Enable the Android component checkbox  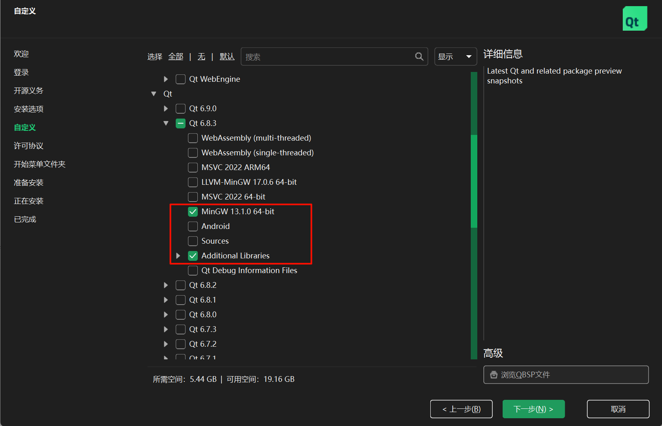[x=192, y=226]
